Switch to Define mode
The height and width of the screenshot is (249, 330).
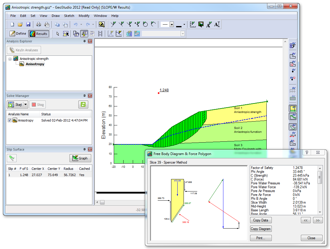pyautogui.click(x=18, y=34)
